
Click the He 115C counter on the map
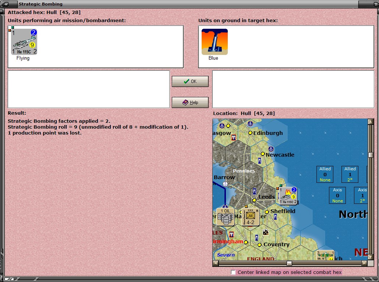288,196
